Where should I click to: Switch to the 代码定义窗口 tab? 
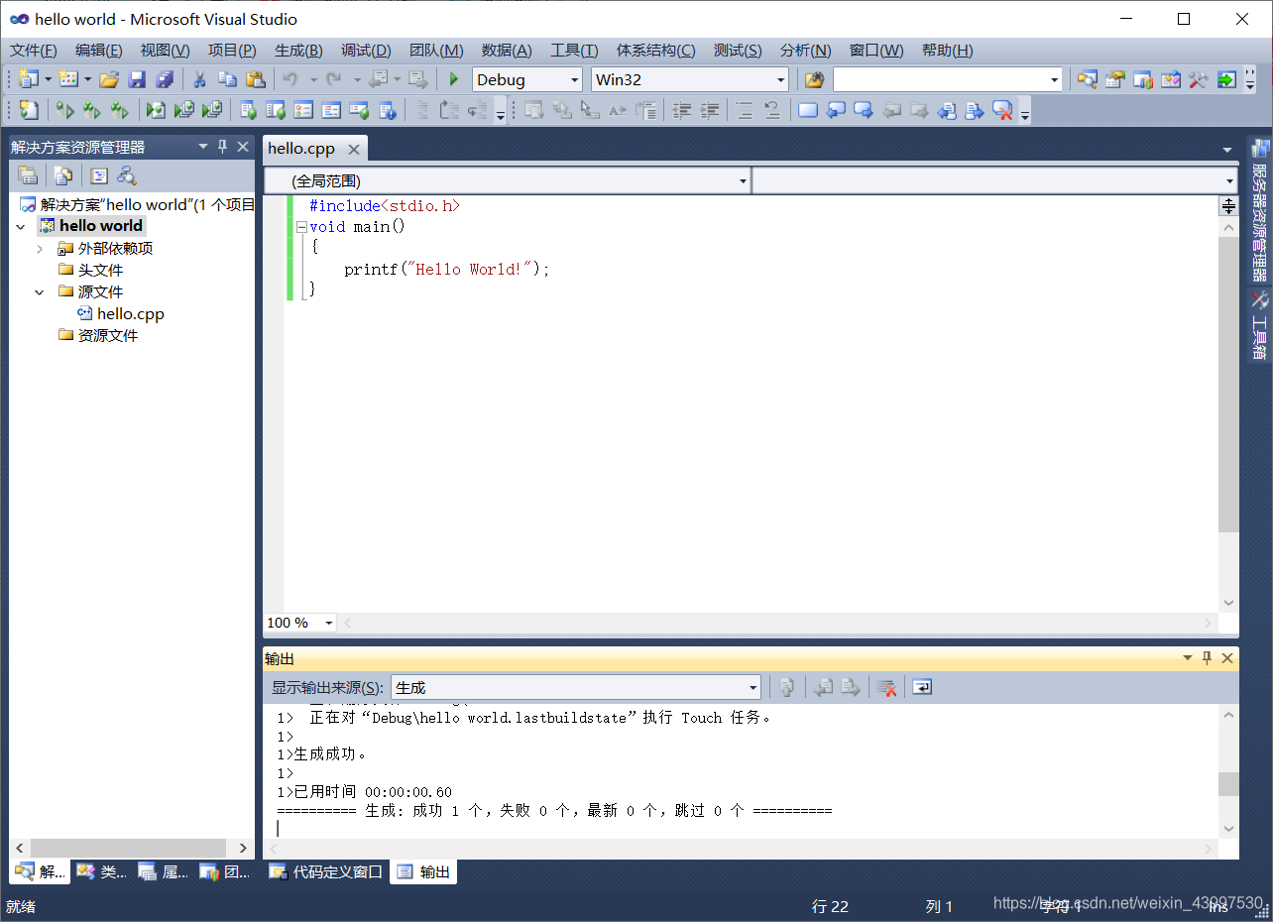pyautogui.click(x=326, y=871)
